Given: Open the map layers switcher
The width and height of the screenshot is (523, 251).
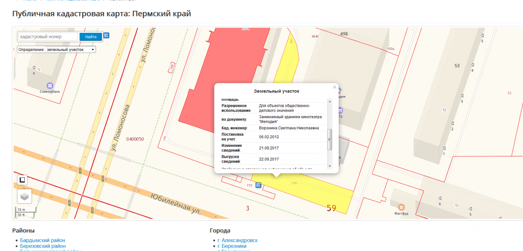Looking at the screenshot, I should click(24, 197).
